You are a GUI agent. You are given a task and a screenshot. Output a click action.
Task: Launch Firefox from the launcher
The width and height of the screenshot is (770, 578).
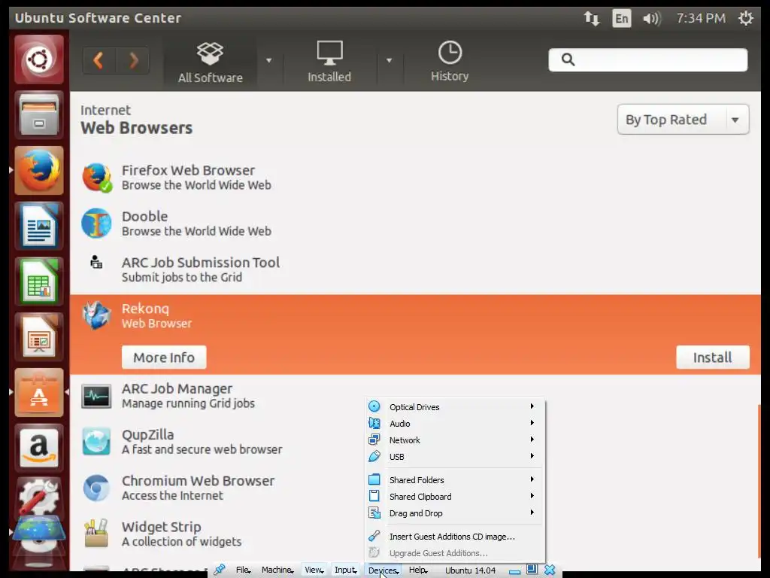(x=39, y=171)
